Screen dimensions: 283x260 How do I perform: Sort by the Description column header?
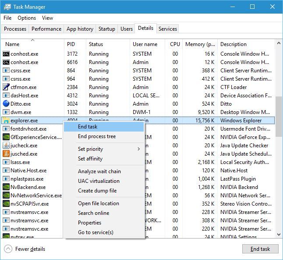tap(246, 44)
